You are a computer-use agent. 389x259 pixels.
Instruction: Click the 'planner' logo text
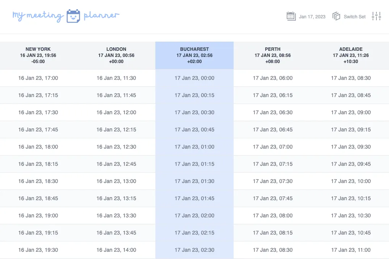click(102, 16)
